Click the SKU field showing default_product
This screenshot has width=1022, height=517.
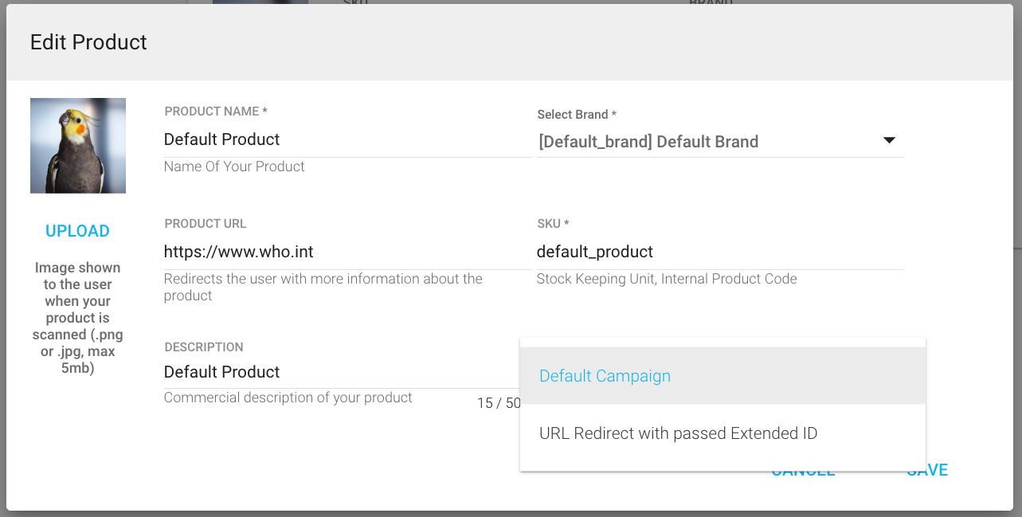tap(719, 252)
